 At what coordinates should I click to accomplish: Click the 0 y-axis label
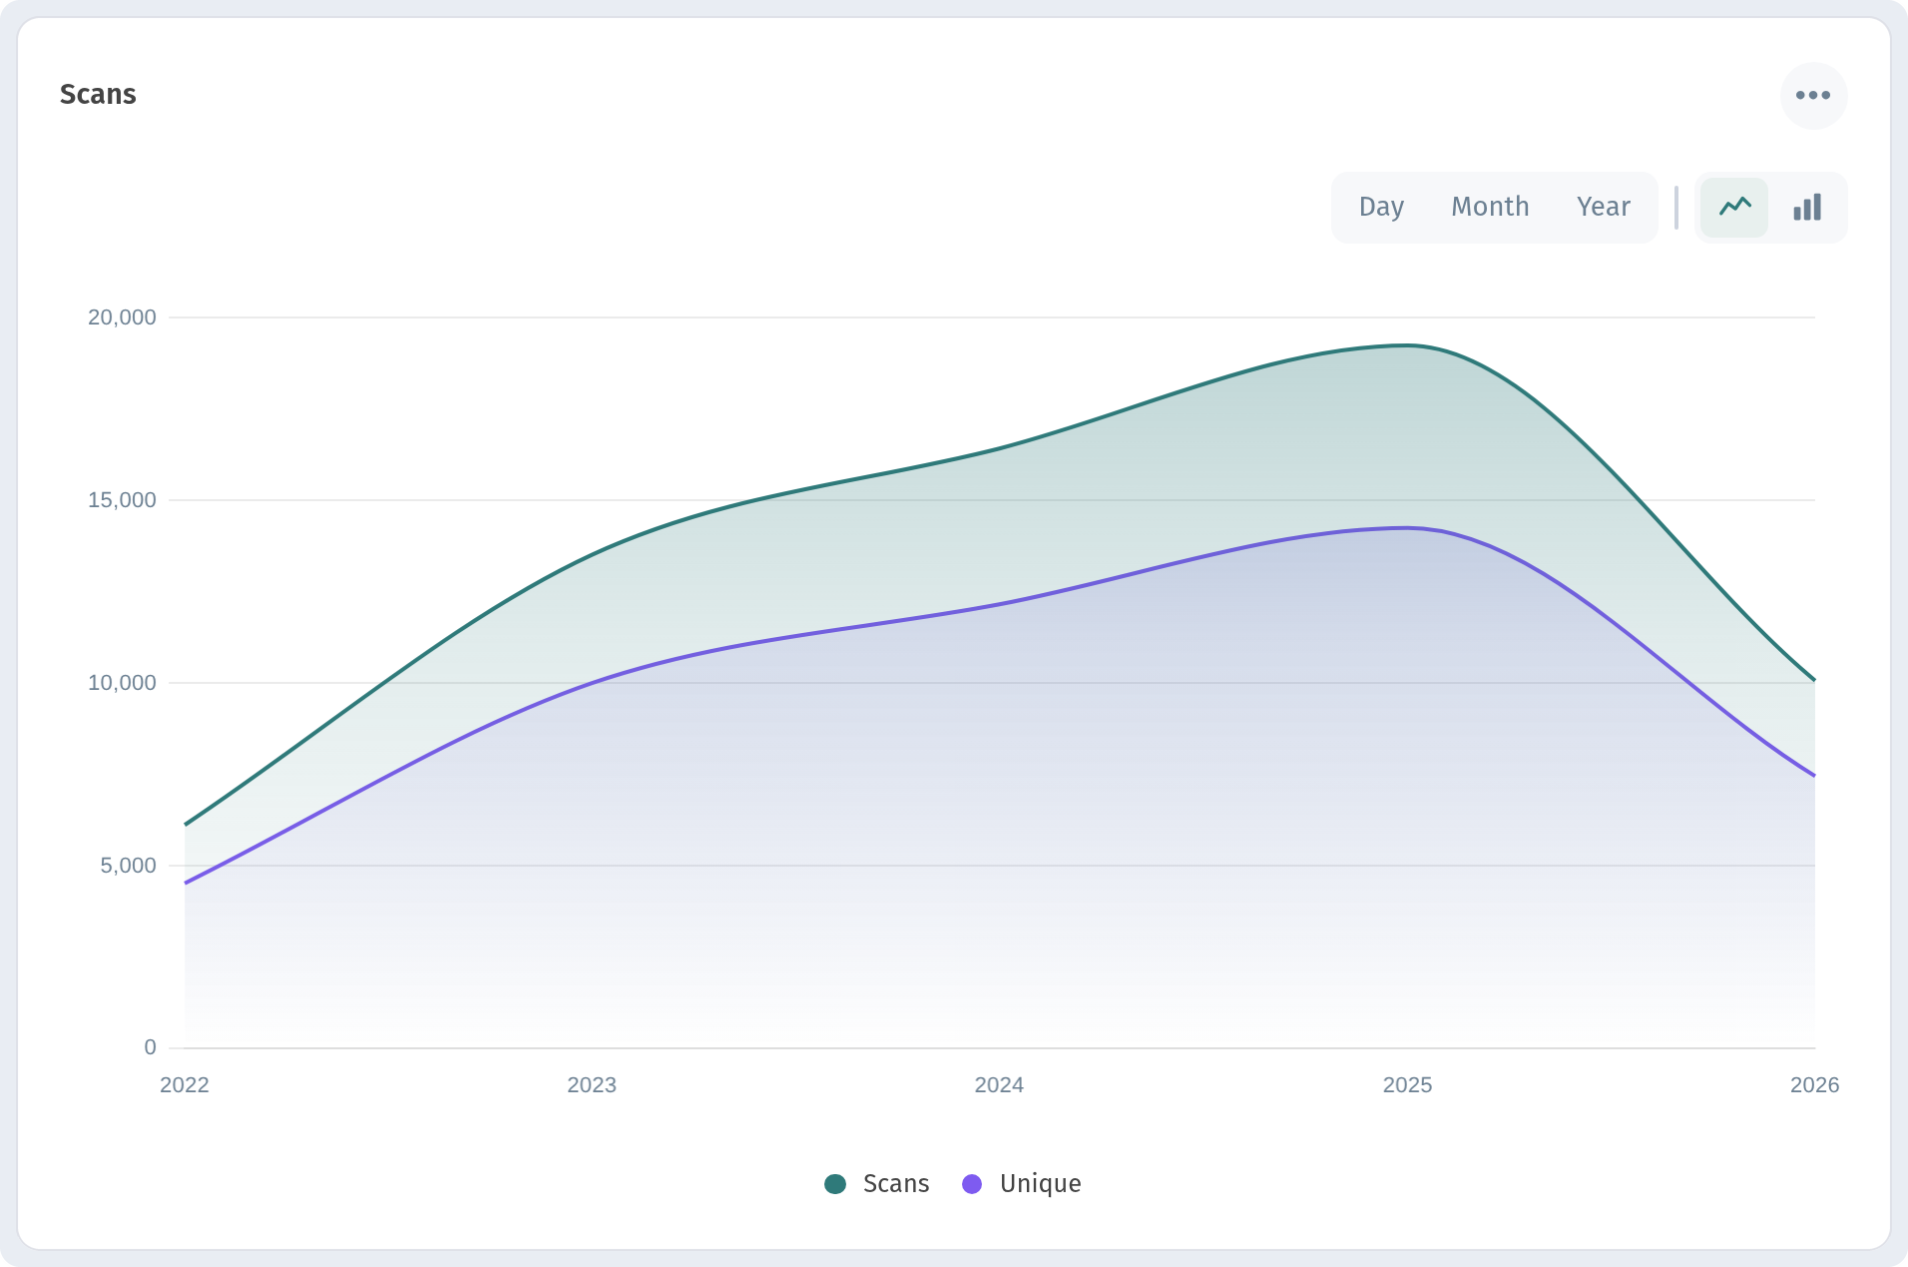click(150, 1047)
